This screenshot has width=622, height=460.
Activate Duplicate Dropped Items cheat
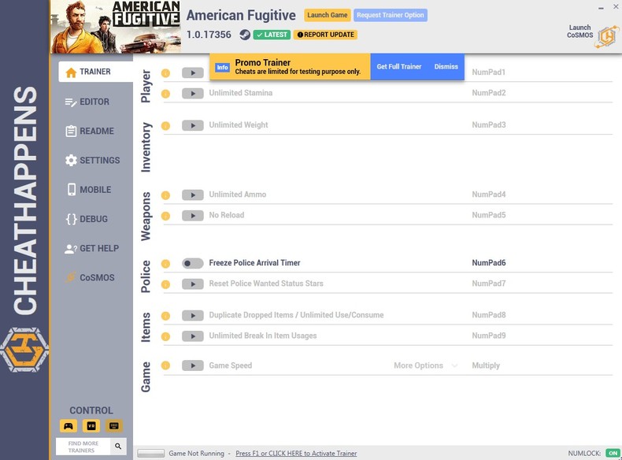(x=193, y=316)
